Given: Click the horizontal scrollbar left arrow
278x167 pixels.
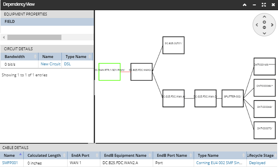Looking at the screenshot, I should click(x=4, y=37).
